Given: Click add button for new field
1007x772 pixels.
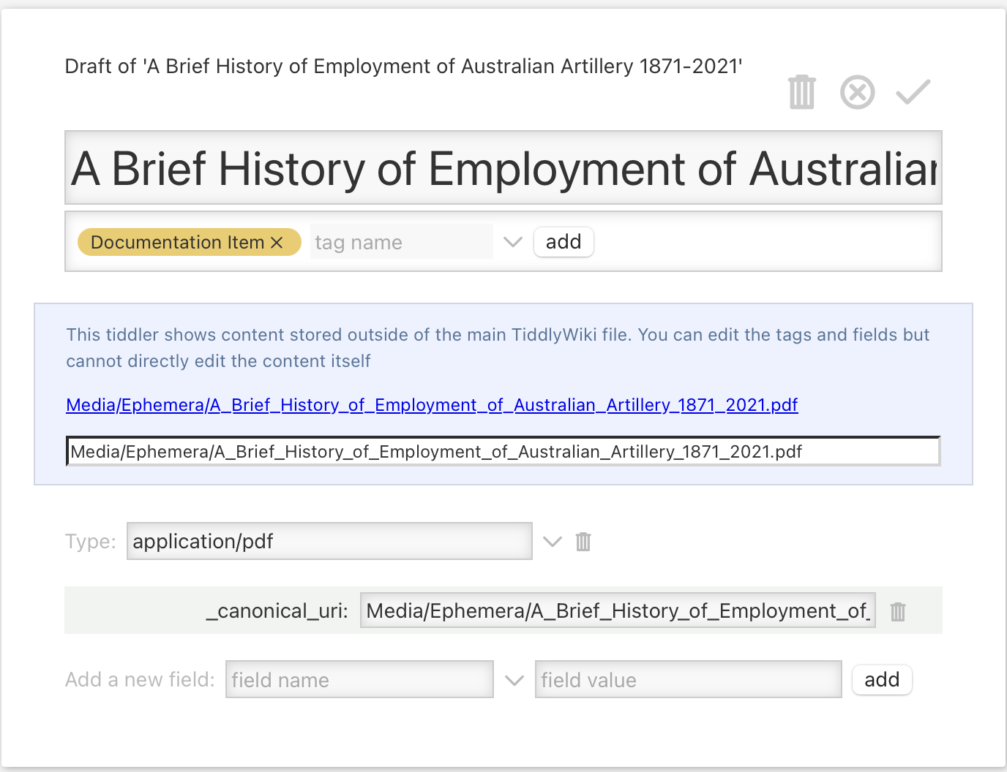Looking at the screenshot, I should (x=882, y=680).
